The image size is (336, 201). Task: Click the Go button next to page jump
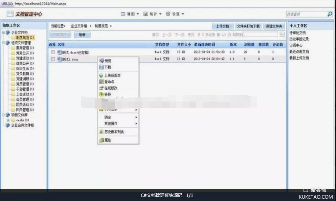click(282, 34)
